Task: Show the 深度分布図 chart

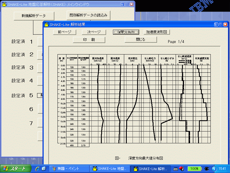Action: [x=126, y=32]
